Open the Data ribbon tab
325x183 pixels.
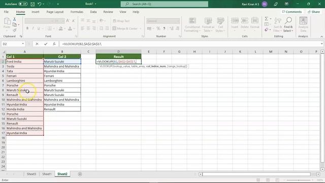click(x=93, y=12)
